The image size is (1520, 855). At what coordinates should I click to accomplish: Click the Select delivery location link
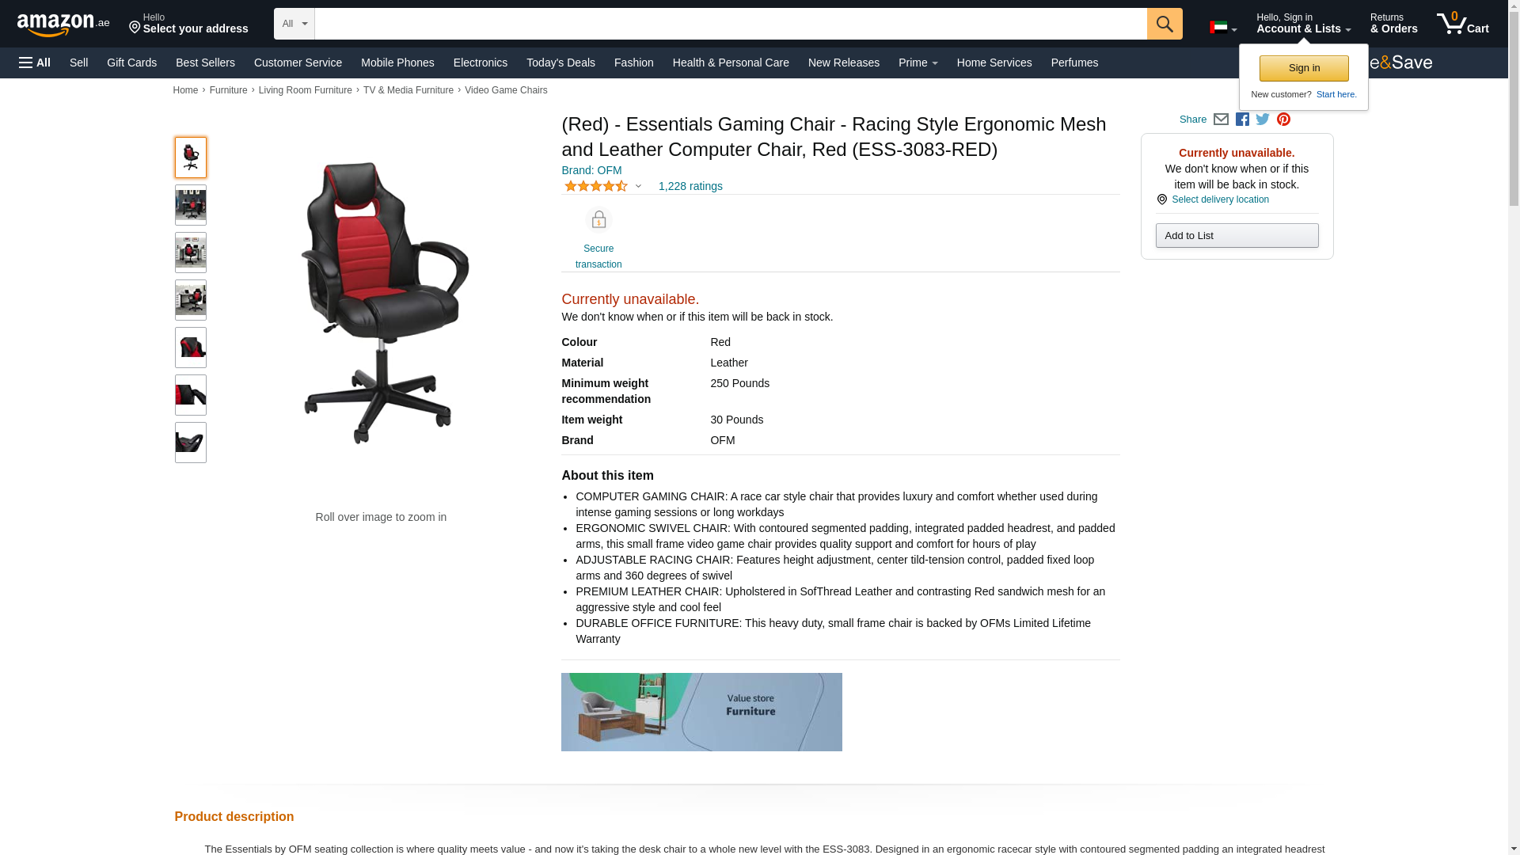(1220, 199)
